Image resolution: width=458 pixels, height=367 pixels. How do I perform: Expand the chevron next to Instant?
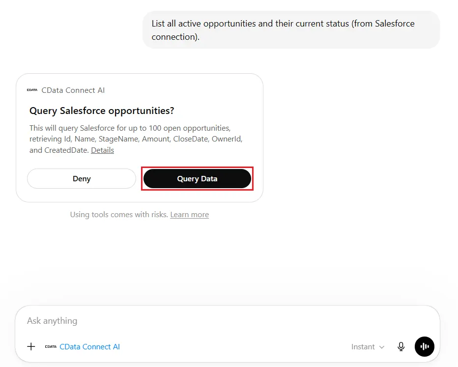point(381,347)
